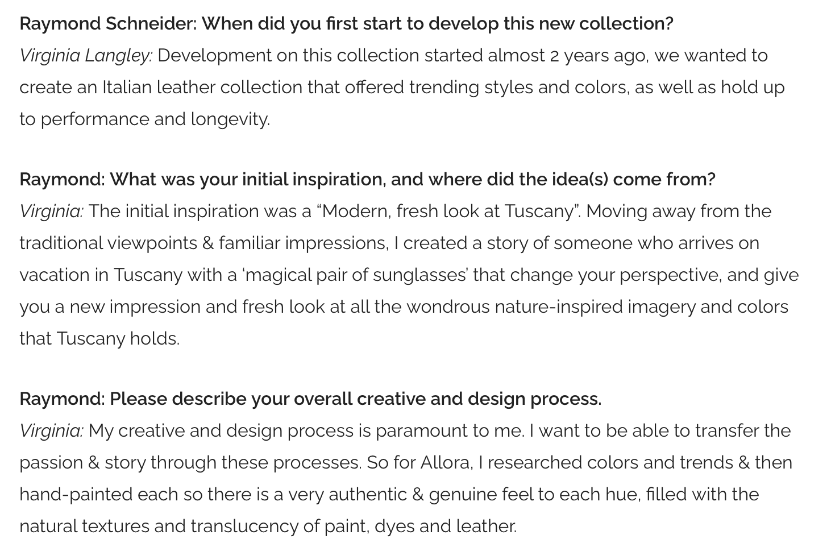The width and height of the screenshot is (831, 547).
Task: Click the bold question about creative and design process
Action: 355,399
